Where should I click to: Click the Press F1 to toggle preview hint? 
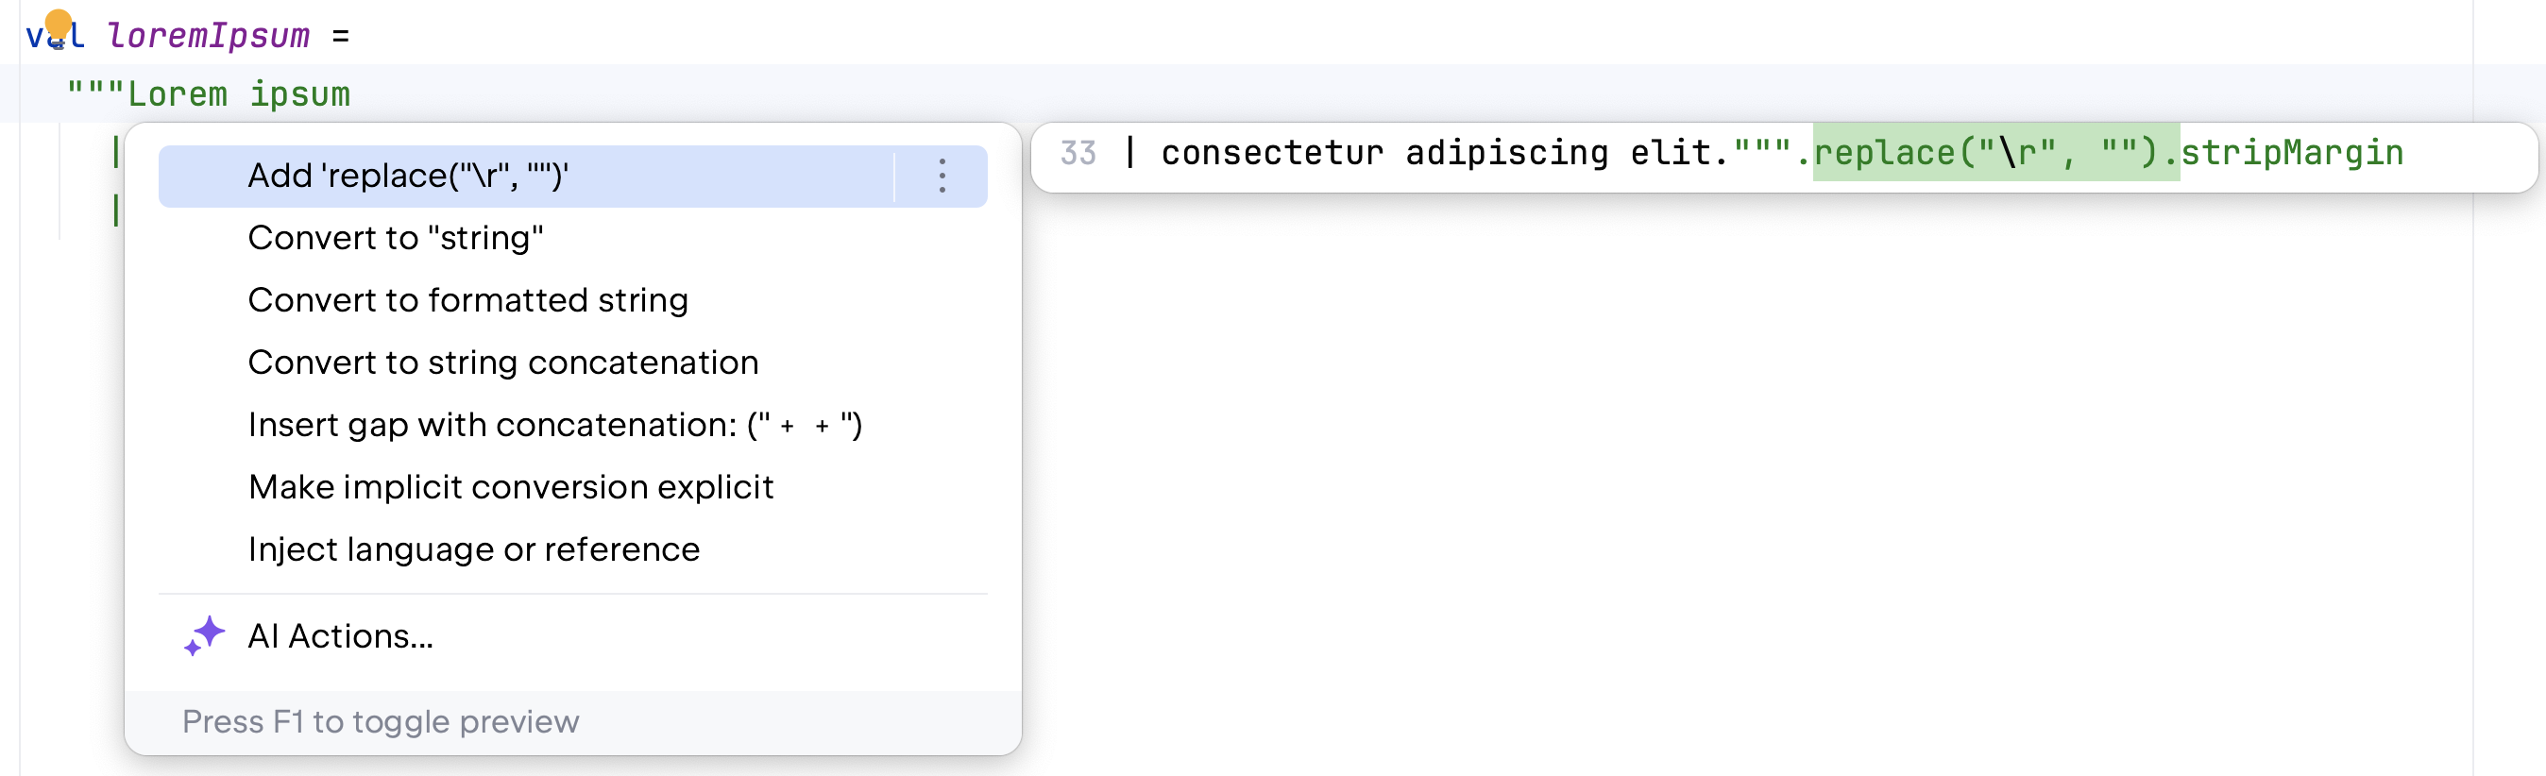[x=381, y=722]
